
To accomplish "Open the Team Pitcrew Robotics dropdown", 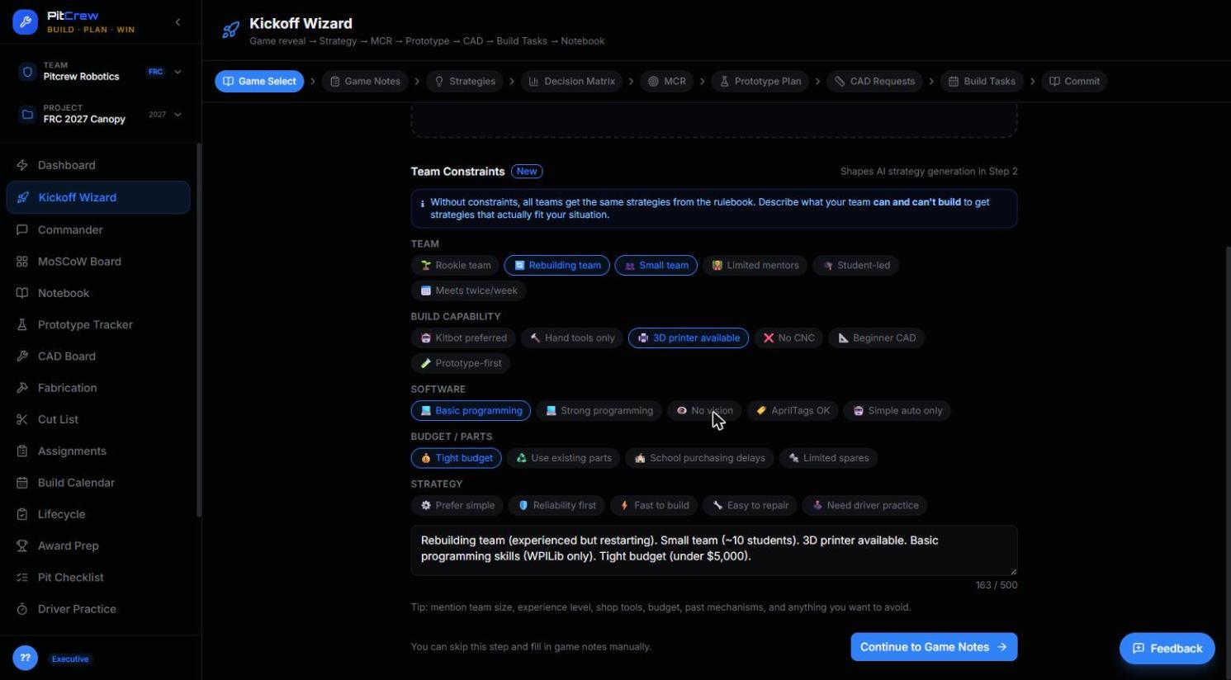I will point(101,71).
